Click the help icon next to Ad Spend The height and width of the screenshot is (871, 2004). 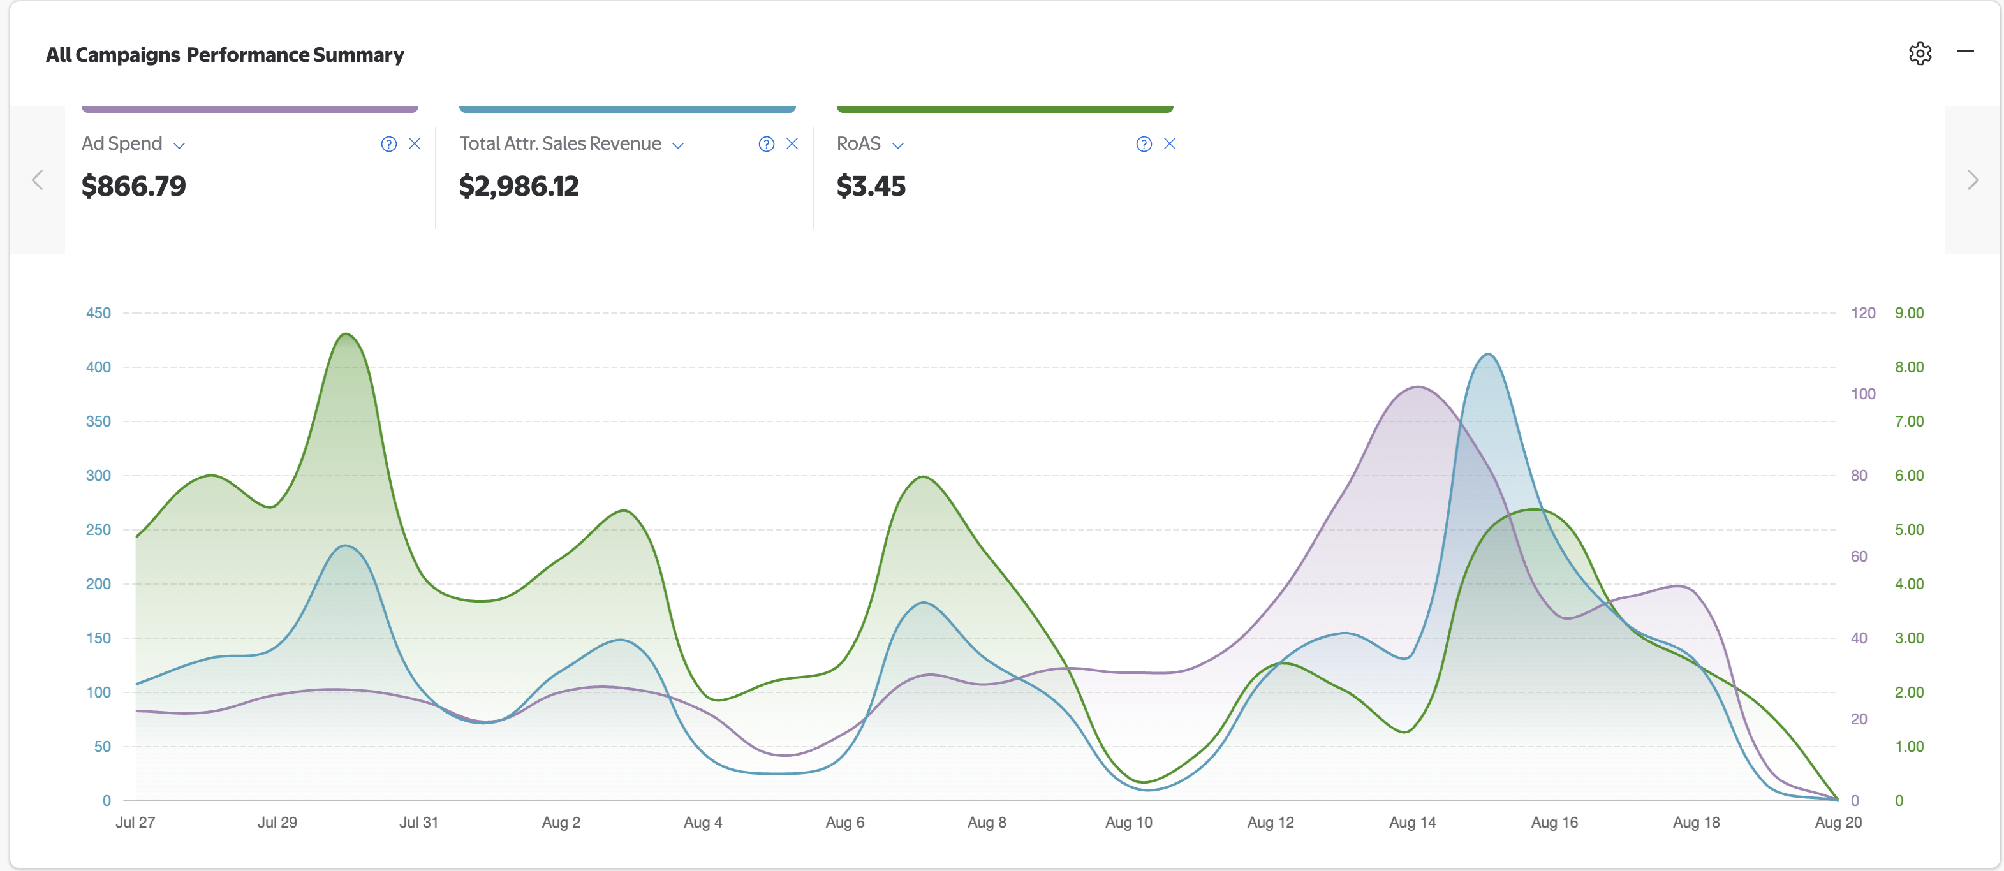click(388, 144)
